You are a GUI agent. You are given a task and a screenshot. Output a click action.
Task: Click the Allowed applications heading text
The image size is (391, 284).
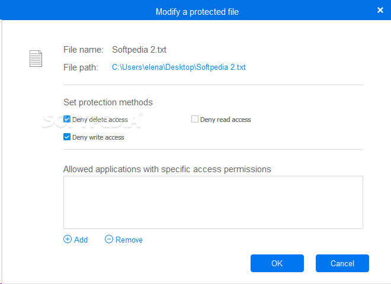pos(167,169)
